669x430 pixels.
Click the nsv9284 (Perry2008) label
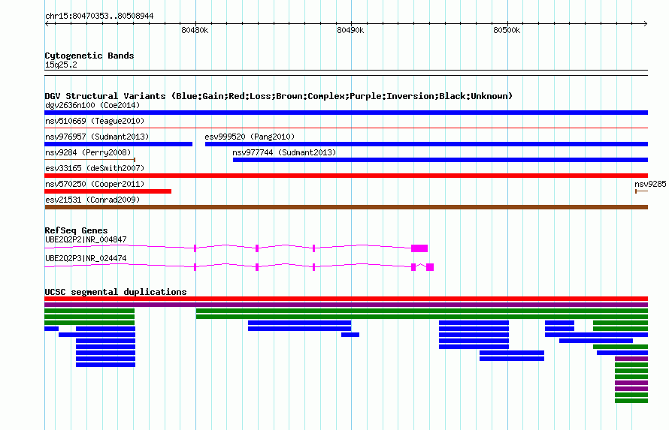[88, 152]
